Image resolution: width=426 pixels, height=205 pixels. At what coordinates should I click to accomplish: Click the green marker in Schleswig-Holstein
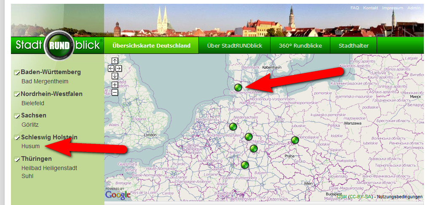pyautogui.click(x=238, y=87)
